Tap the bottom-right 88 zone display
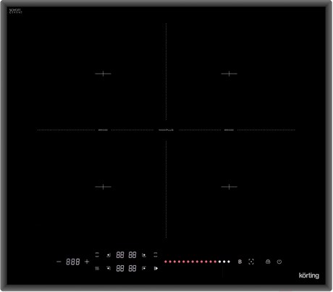The height and width of the screenshot is (292, 333). 132,268
